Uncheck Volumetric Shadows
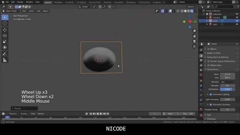This screenshot has width=240, height=135. (211, 105)
